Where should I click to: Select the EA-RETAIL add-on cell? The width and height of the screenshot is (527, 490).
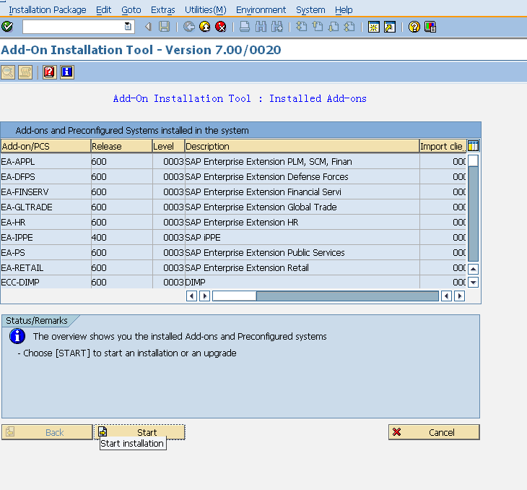click(x=45, y=267)
